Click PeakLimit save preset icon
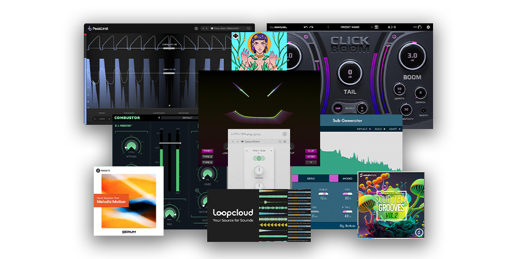Screen dimensions: 518x259 pos(196,28)
